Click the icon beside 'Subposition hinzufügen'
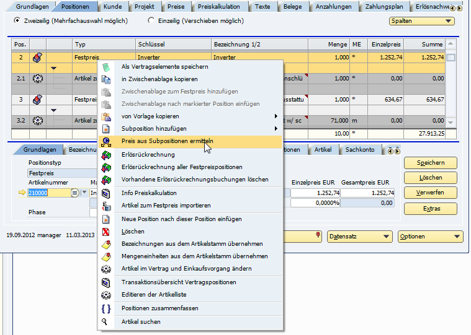This screenshot has height=335, width=471. [x=106, y=129]
